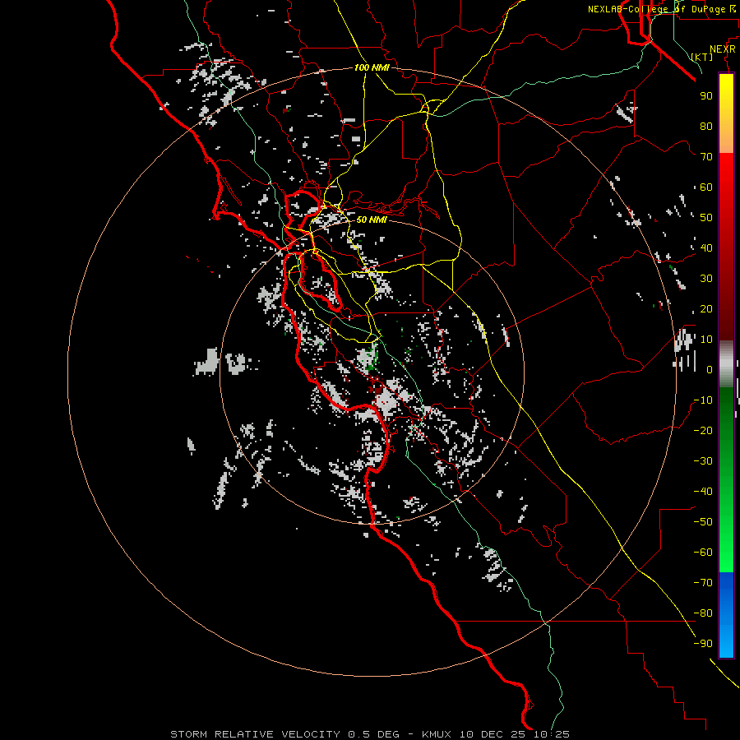
Task: Click the negative 90 scale label
Action: tap(703, 644)
